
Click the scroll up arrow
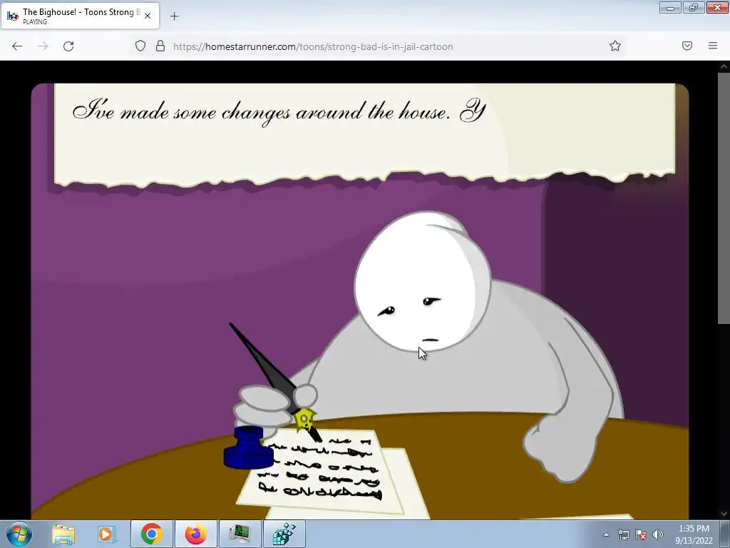click(x=724, y=66)
